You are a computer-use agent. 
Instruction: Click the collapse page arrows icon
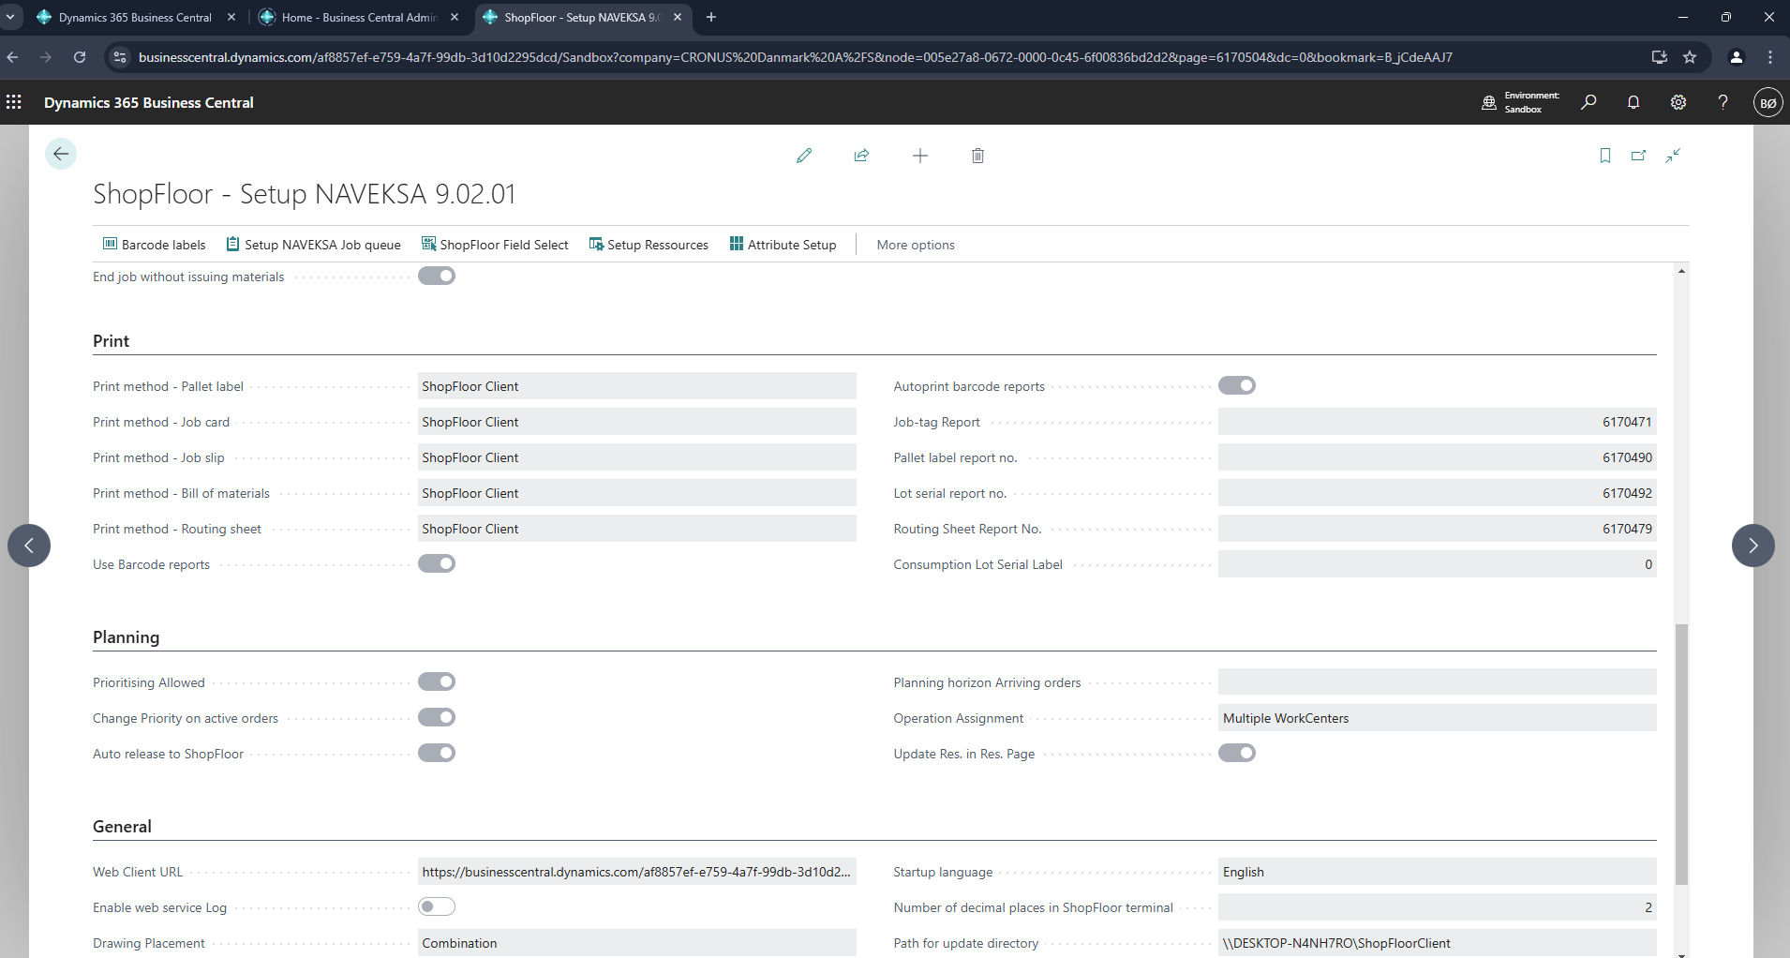click(1673, 156)
